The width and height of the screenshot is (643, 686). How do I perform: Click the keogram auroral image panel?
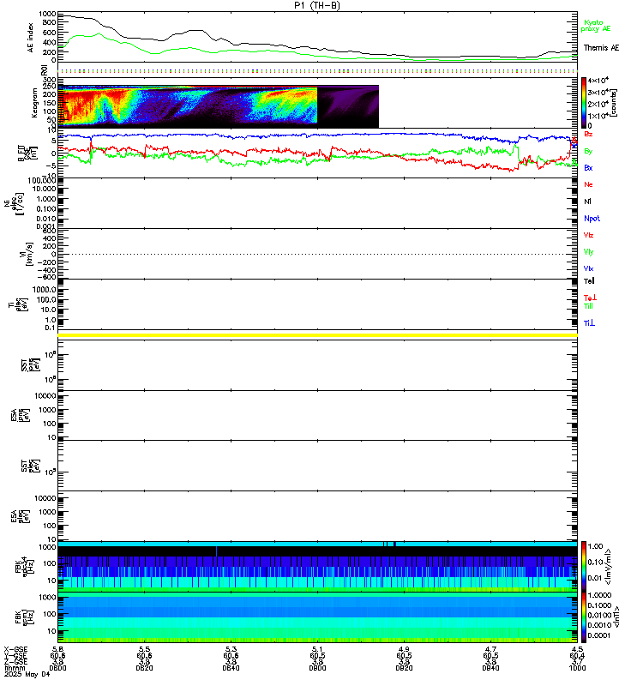tap(218, 106)
